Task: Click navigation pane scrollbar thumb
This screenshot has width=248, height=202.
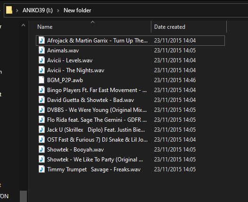Action: [x=23, y=196]
